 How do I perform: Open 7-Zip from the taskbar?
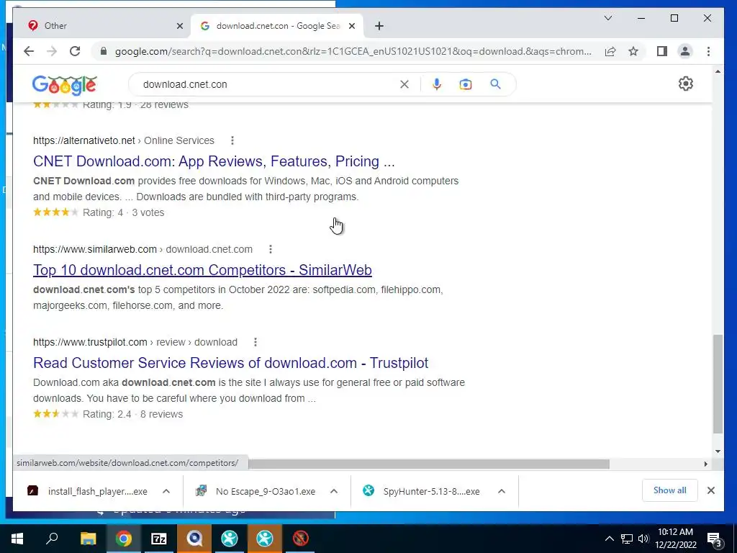pyautogui.click(x=158, y=539)
